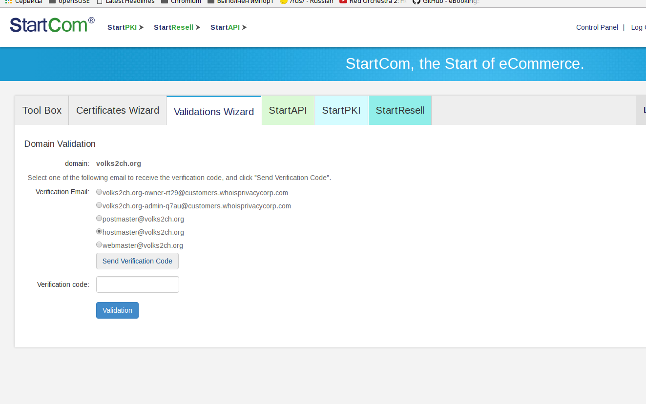Go to Control Panel link
Viewport: 646px width, 404px height.
point(597,27)
